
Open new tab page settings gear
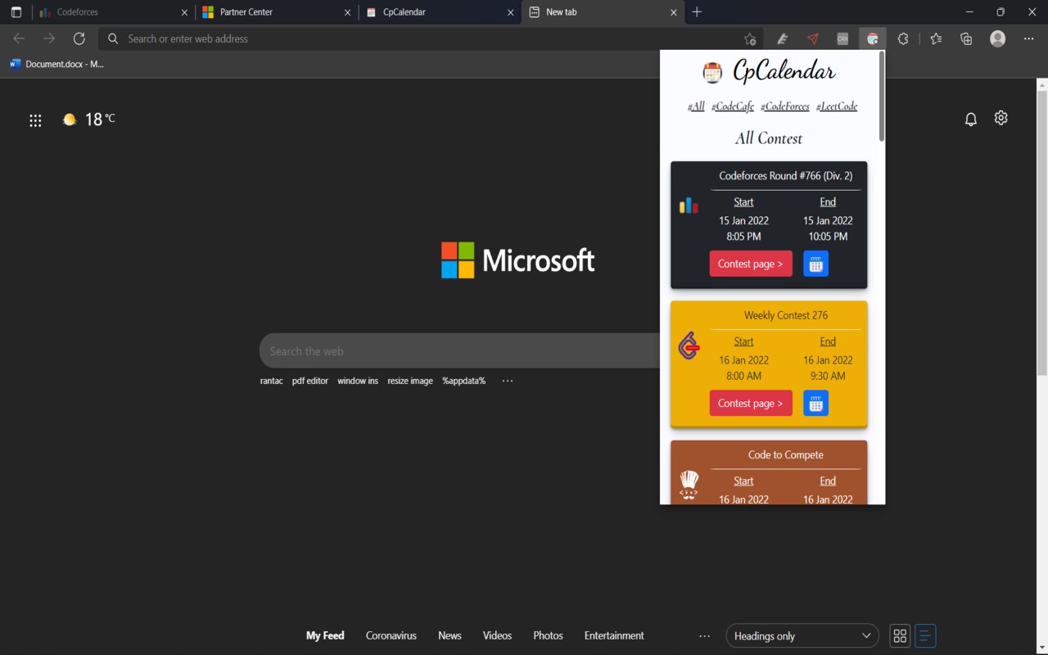pyautogui.click(x=1001, y=118)
